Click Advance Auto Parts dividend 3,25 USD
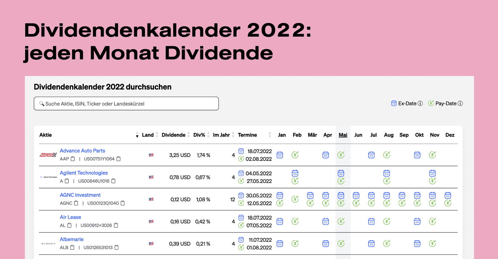Image resolution: width=498 pixels, height=259 pixels. (x=180, y=155)
